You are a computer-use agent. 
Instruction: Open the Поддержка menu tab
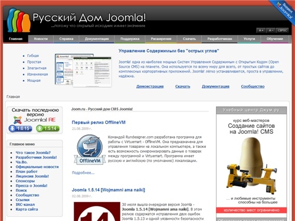pyautogui.click(x=130, y=39)
